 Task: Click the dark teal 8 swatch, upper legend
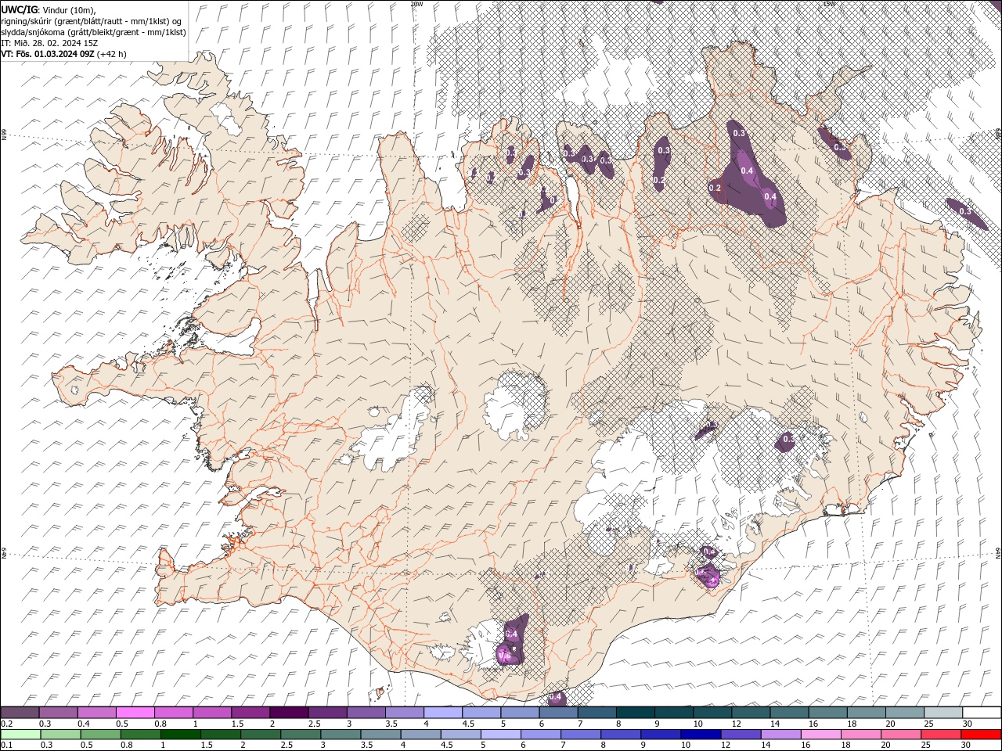coord(634,713)
